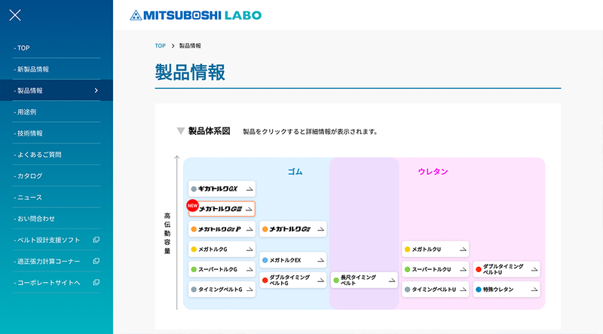Screen dimensions: 603x334
Task: Open the メガトルクGII P product button
Action: [x=222, y=229]
